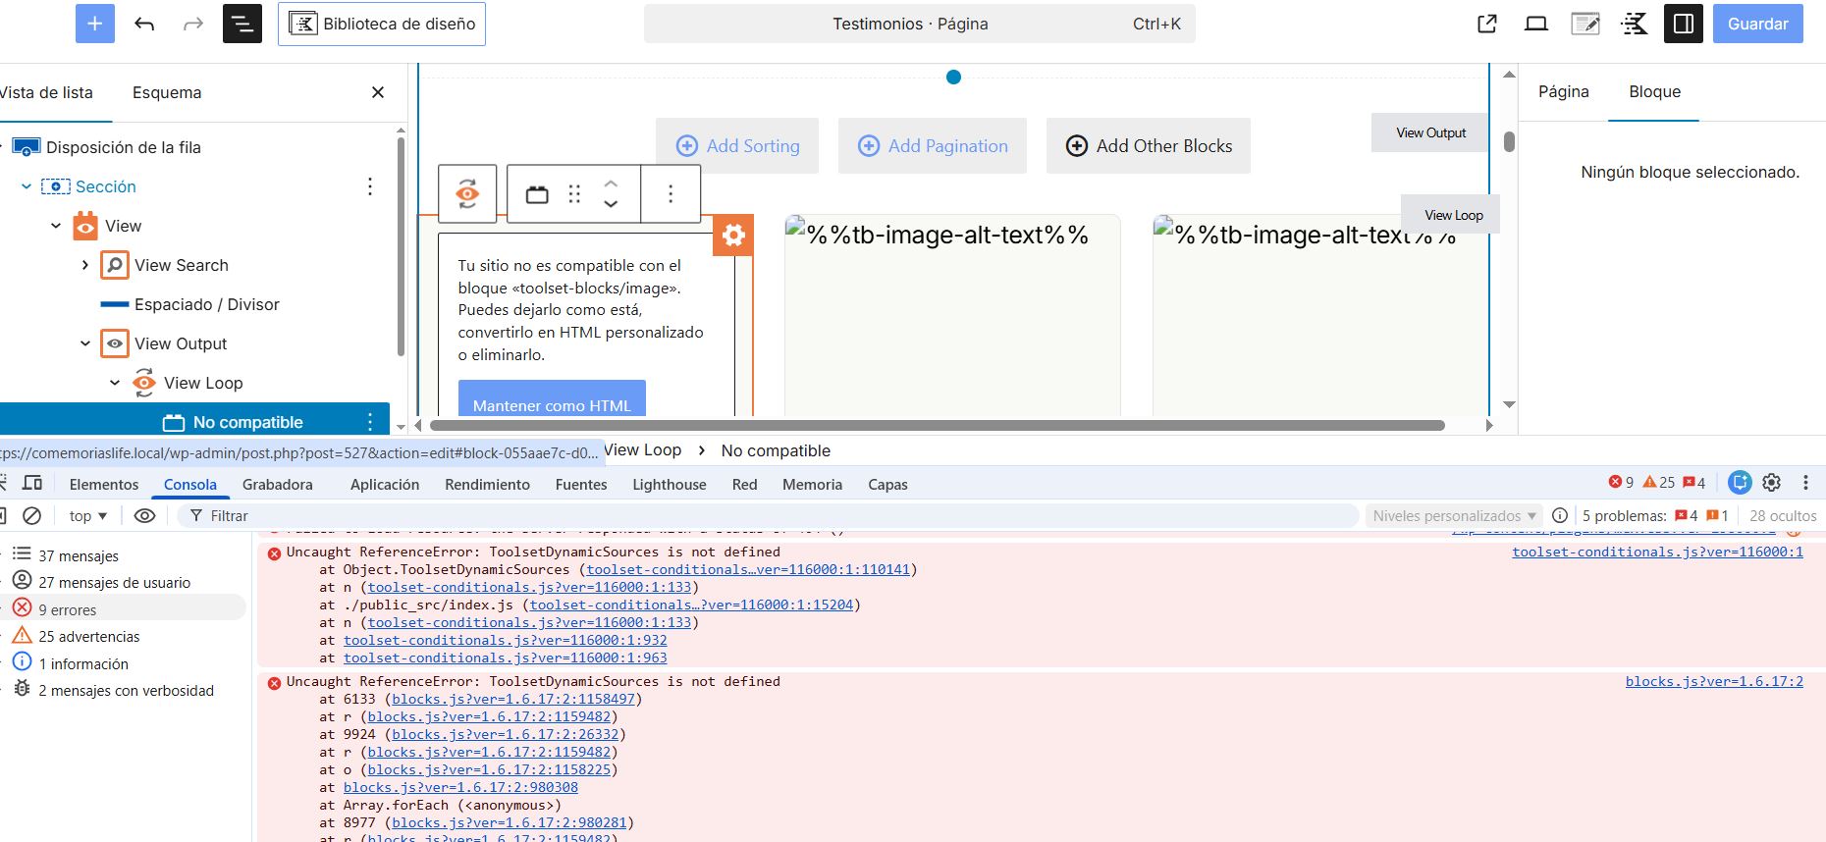This screenshot has width=1826, height=842.
Task: Open DevTools Lighthouse tab
Action: pos(670,484)
